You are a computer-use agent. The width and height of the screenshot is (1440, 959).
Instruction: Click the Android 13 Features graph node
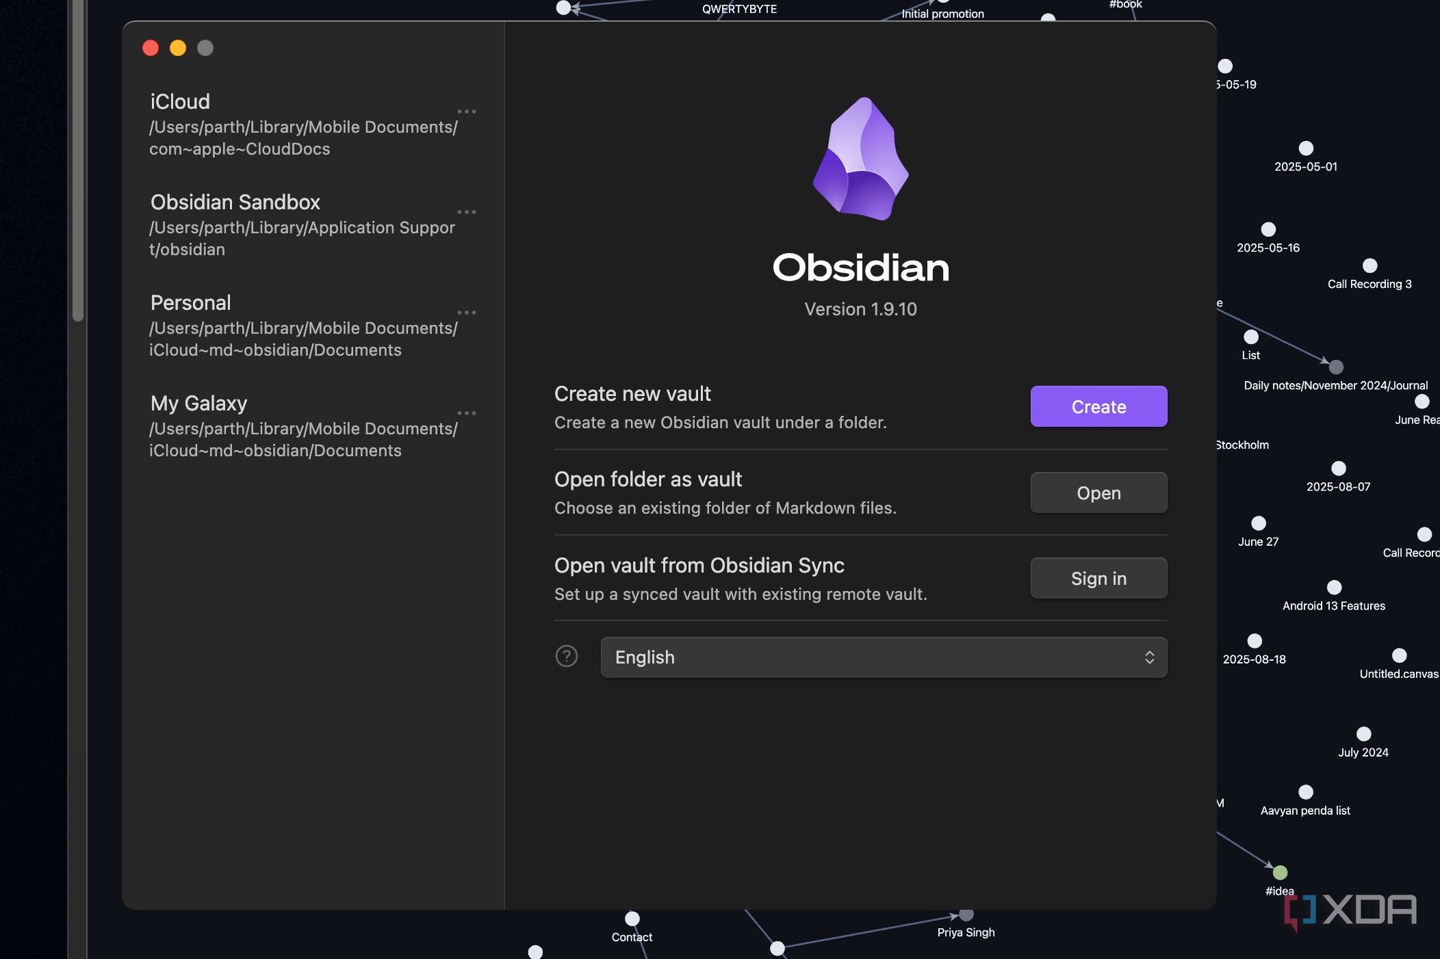coord(1334,588)
